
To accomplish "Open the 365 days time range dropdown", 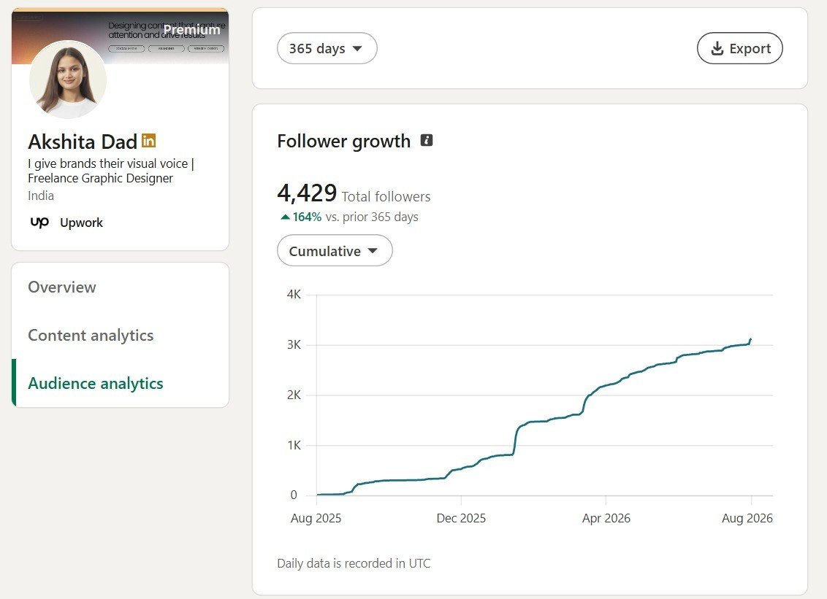I will 327,48.
